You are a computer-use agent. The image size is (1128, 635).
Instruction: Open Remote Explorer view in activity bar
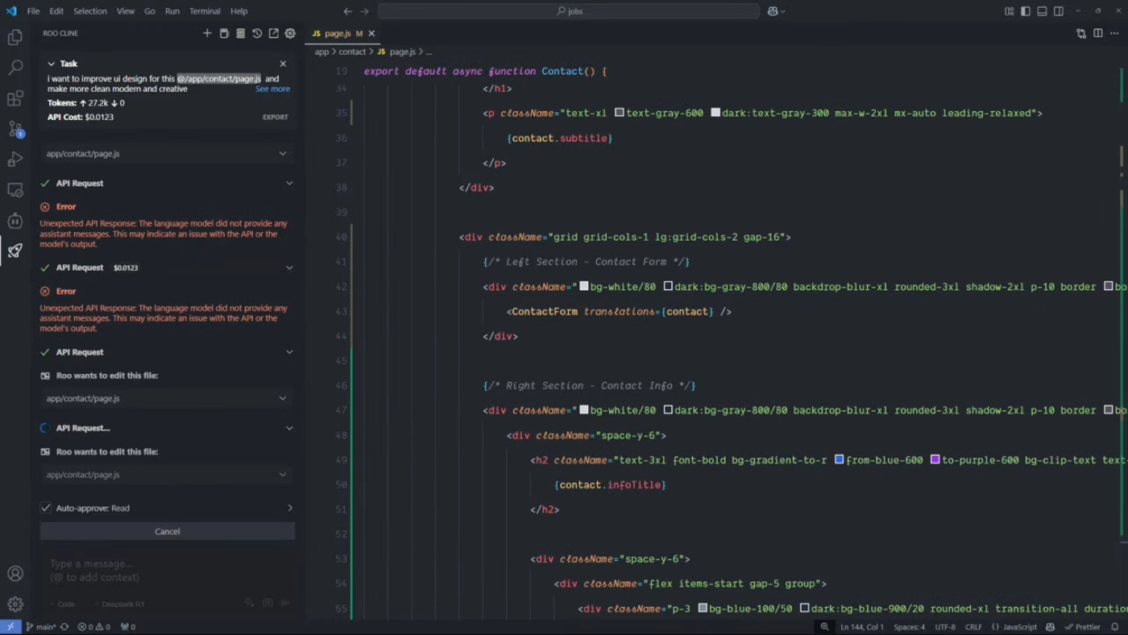[15, 190]
